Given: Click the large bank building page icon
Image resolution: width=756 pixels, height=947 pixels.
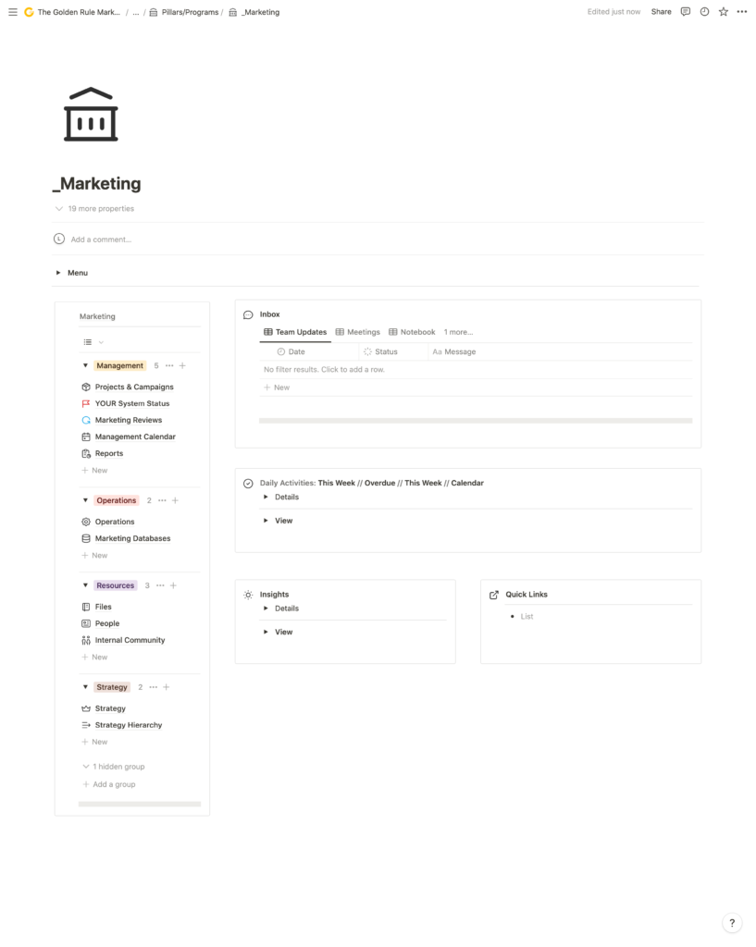Looking at the screenshot, I should (x=91, y=115).
